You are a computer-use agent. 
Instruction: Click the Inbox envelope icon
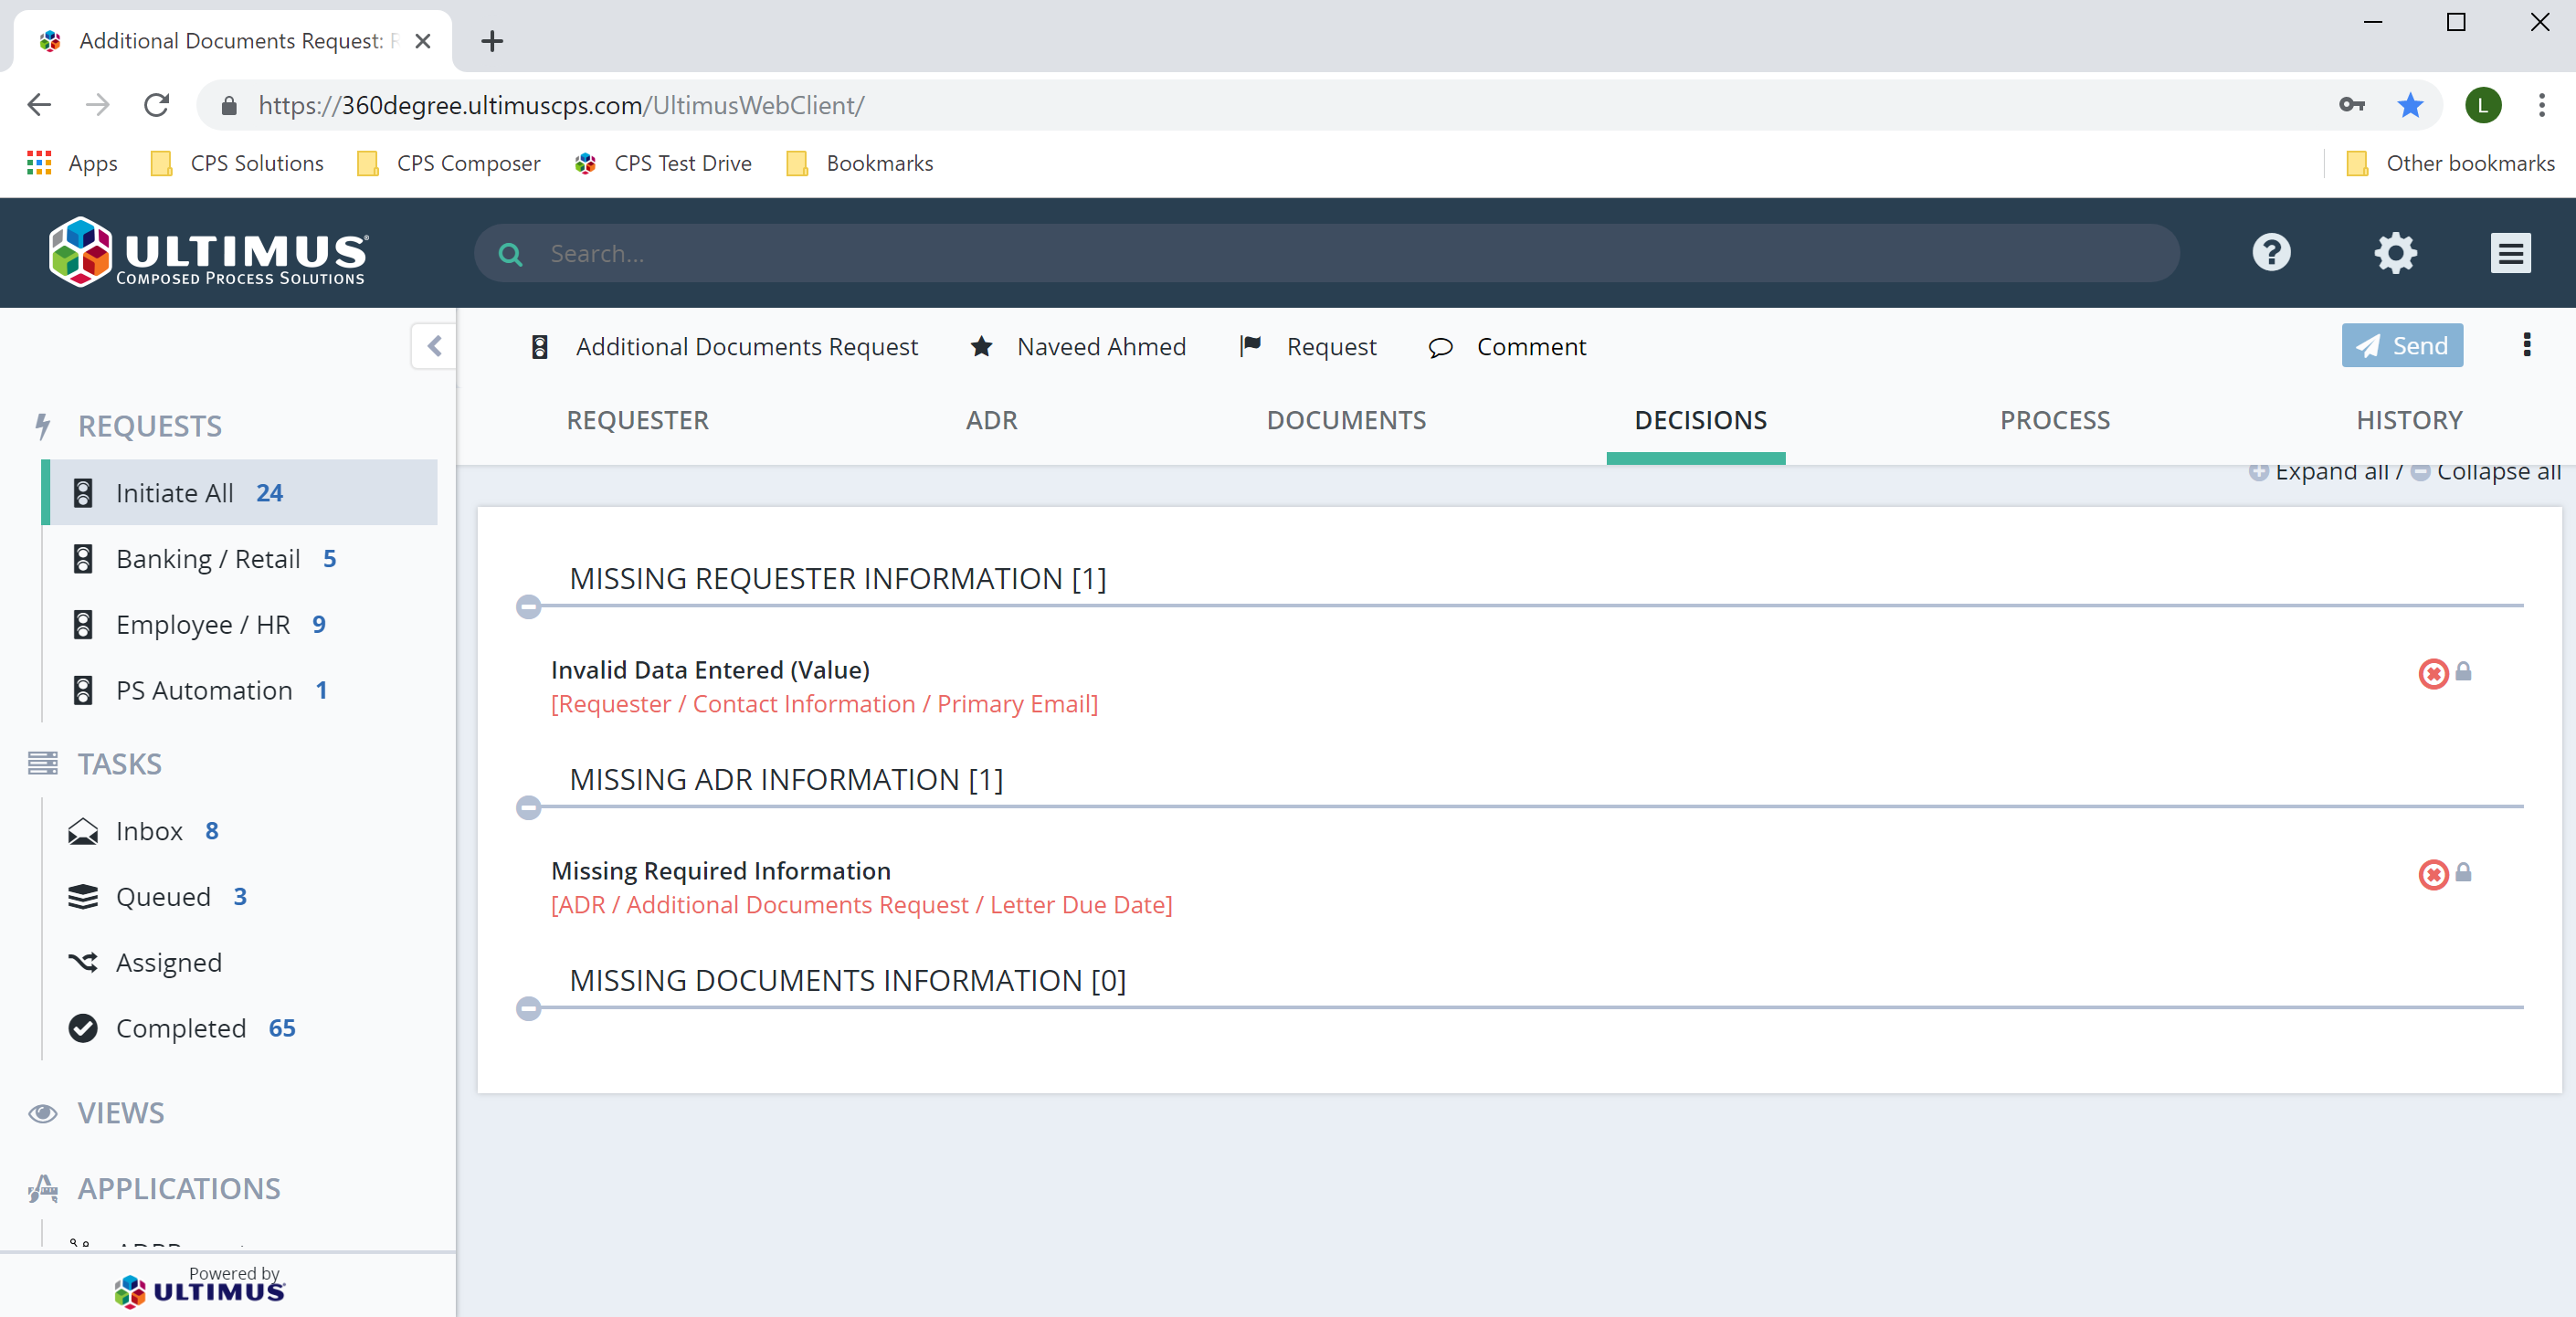[83, 831]
